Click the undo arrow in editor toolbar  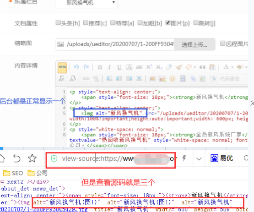click(x=76, y=67)
